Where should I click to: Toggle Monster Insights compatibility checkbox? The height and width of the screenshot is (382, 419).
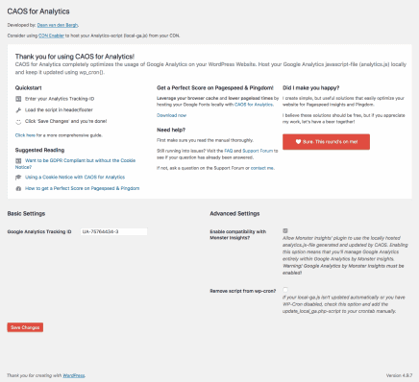click(285, 230)
